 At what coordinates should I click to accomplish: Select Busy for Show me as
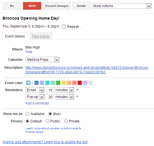[x=50, y=114]
